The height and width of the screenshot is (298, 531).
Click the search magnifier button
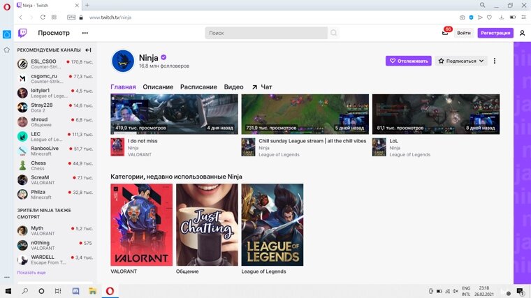click(x=333, y=33)
